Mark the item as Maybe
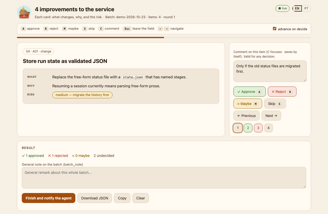Image resolution: width=328 pixels, height=214 pixels. coord(248,104)
